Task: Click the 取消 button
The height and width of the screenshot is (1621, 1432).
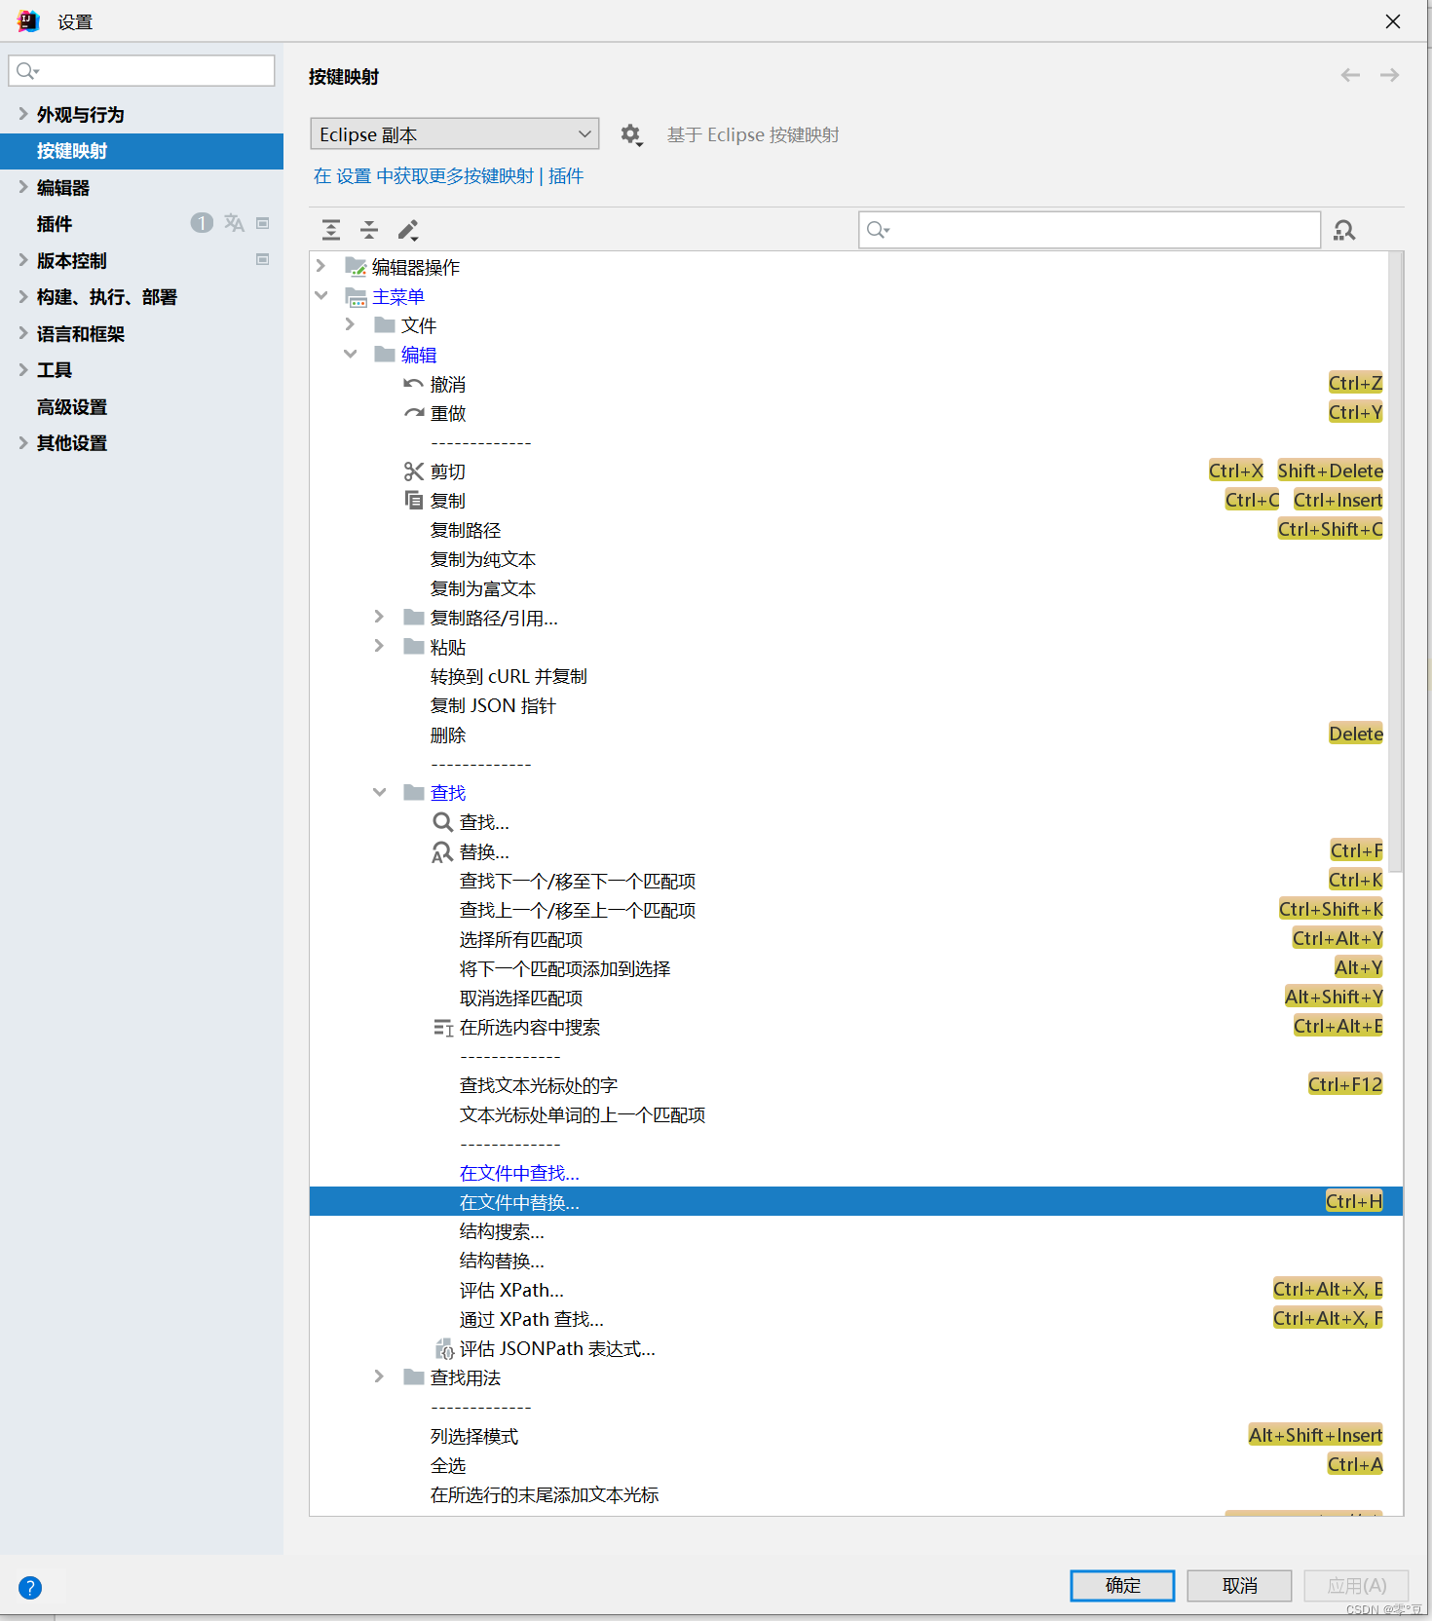Action: coord(1239,1586)
